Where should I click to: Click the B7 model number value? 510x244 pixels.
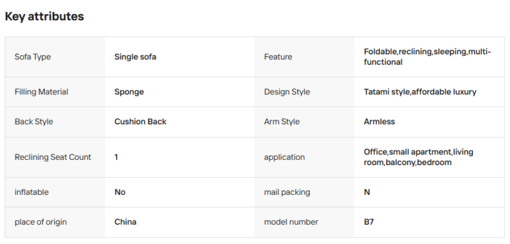[368, 222]
